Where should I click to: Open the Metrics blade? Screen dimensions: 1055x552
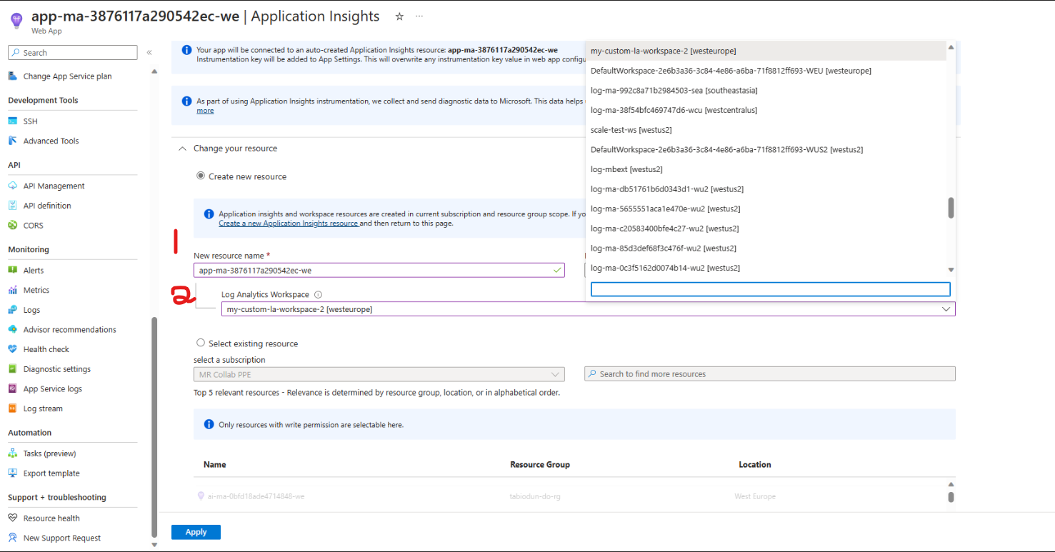35,289
